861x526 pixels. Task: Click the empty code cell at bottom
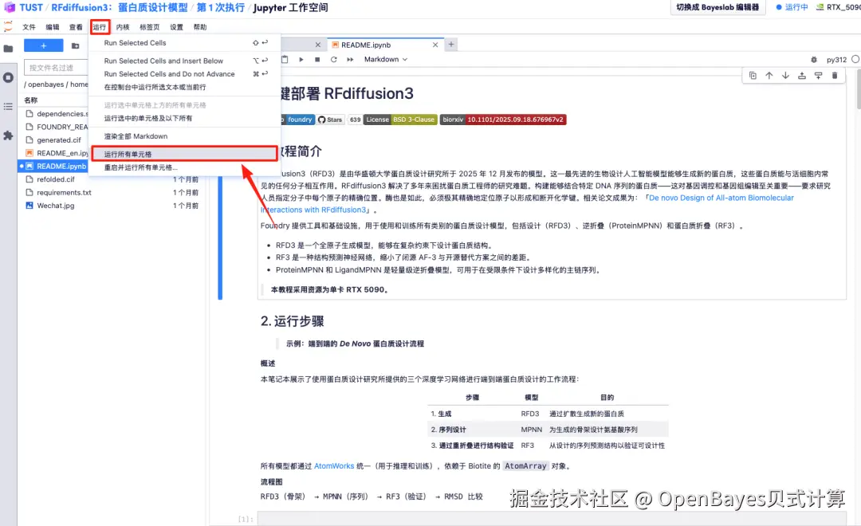[552, 519]
